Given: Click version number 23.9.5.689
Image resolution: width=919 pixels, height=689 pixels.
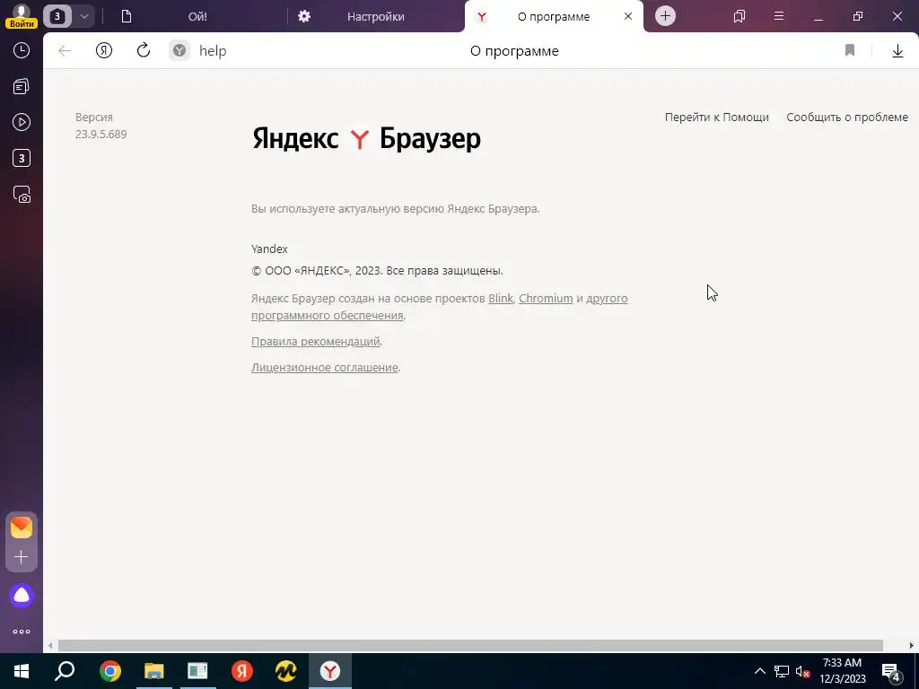Looking at the screenshot, I should click(101, 135).
